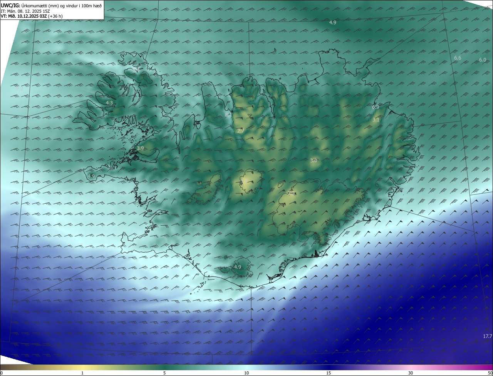Click the 3.0 value on the map
Image resolution: width=493 pixels, height=376 pixels.
coord(314,161)
